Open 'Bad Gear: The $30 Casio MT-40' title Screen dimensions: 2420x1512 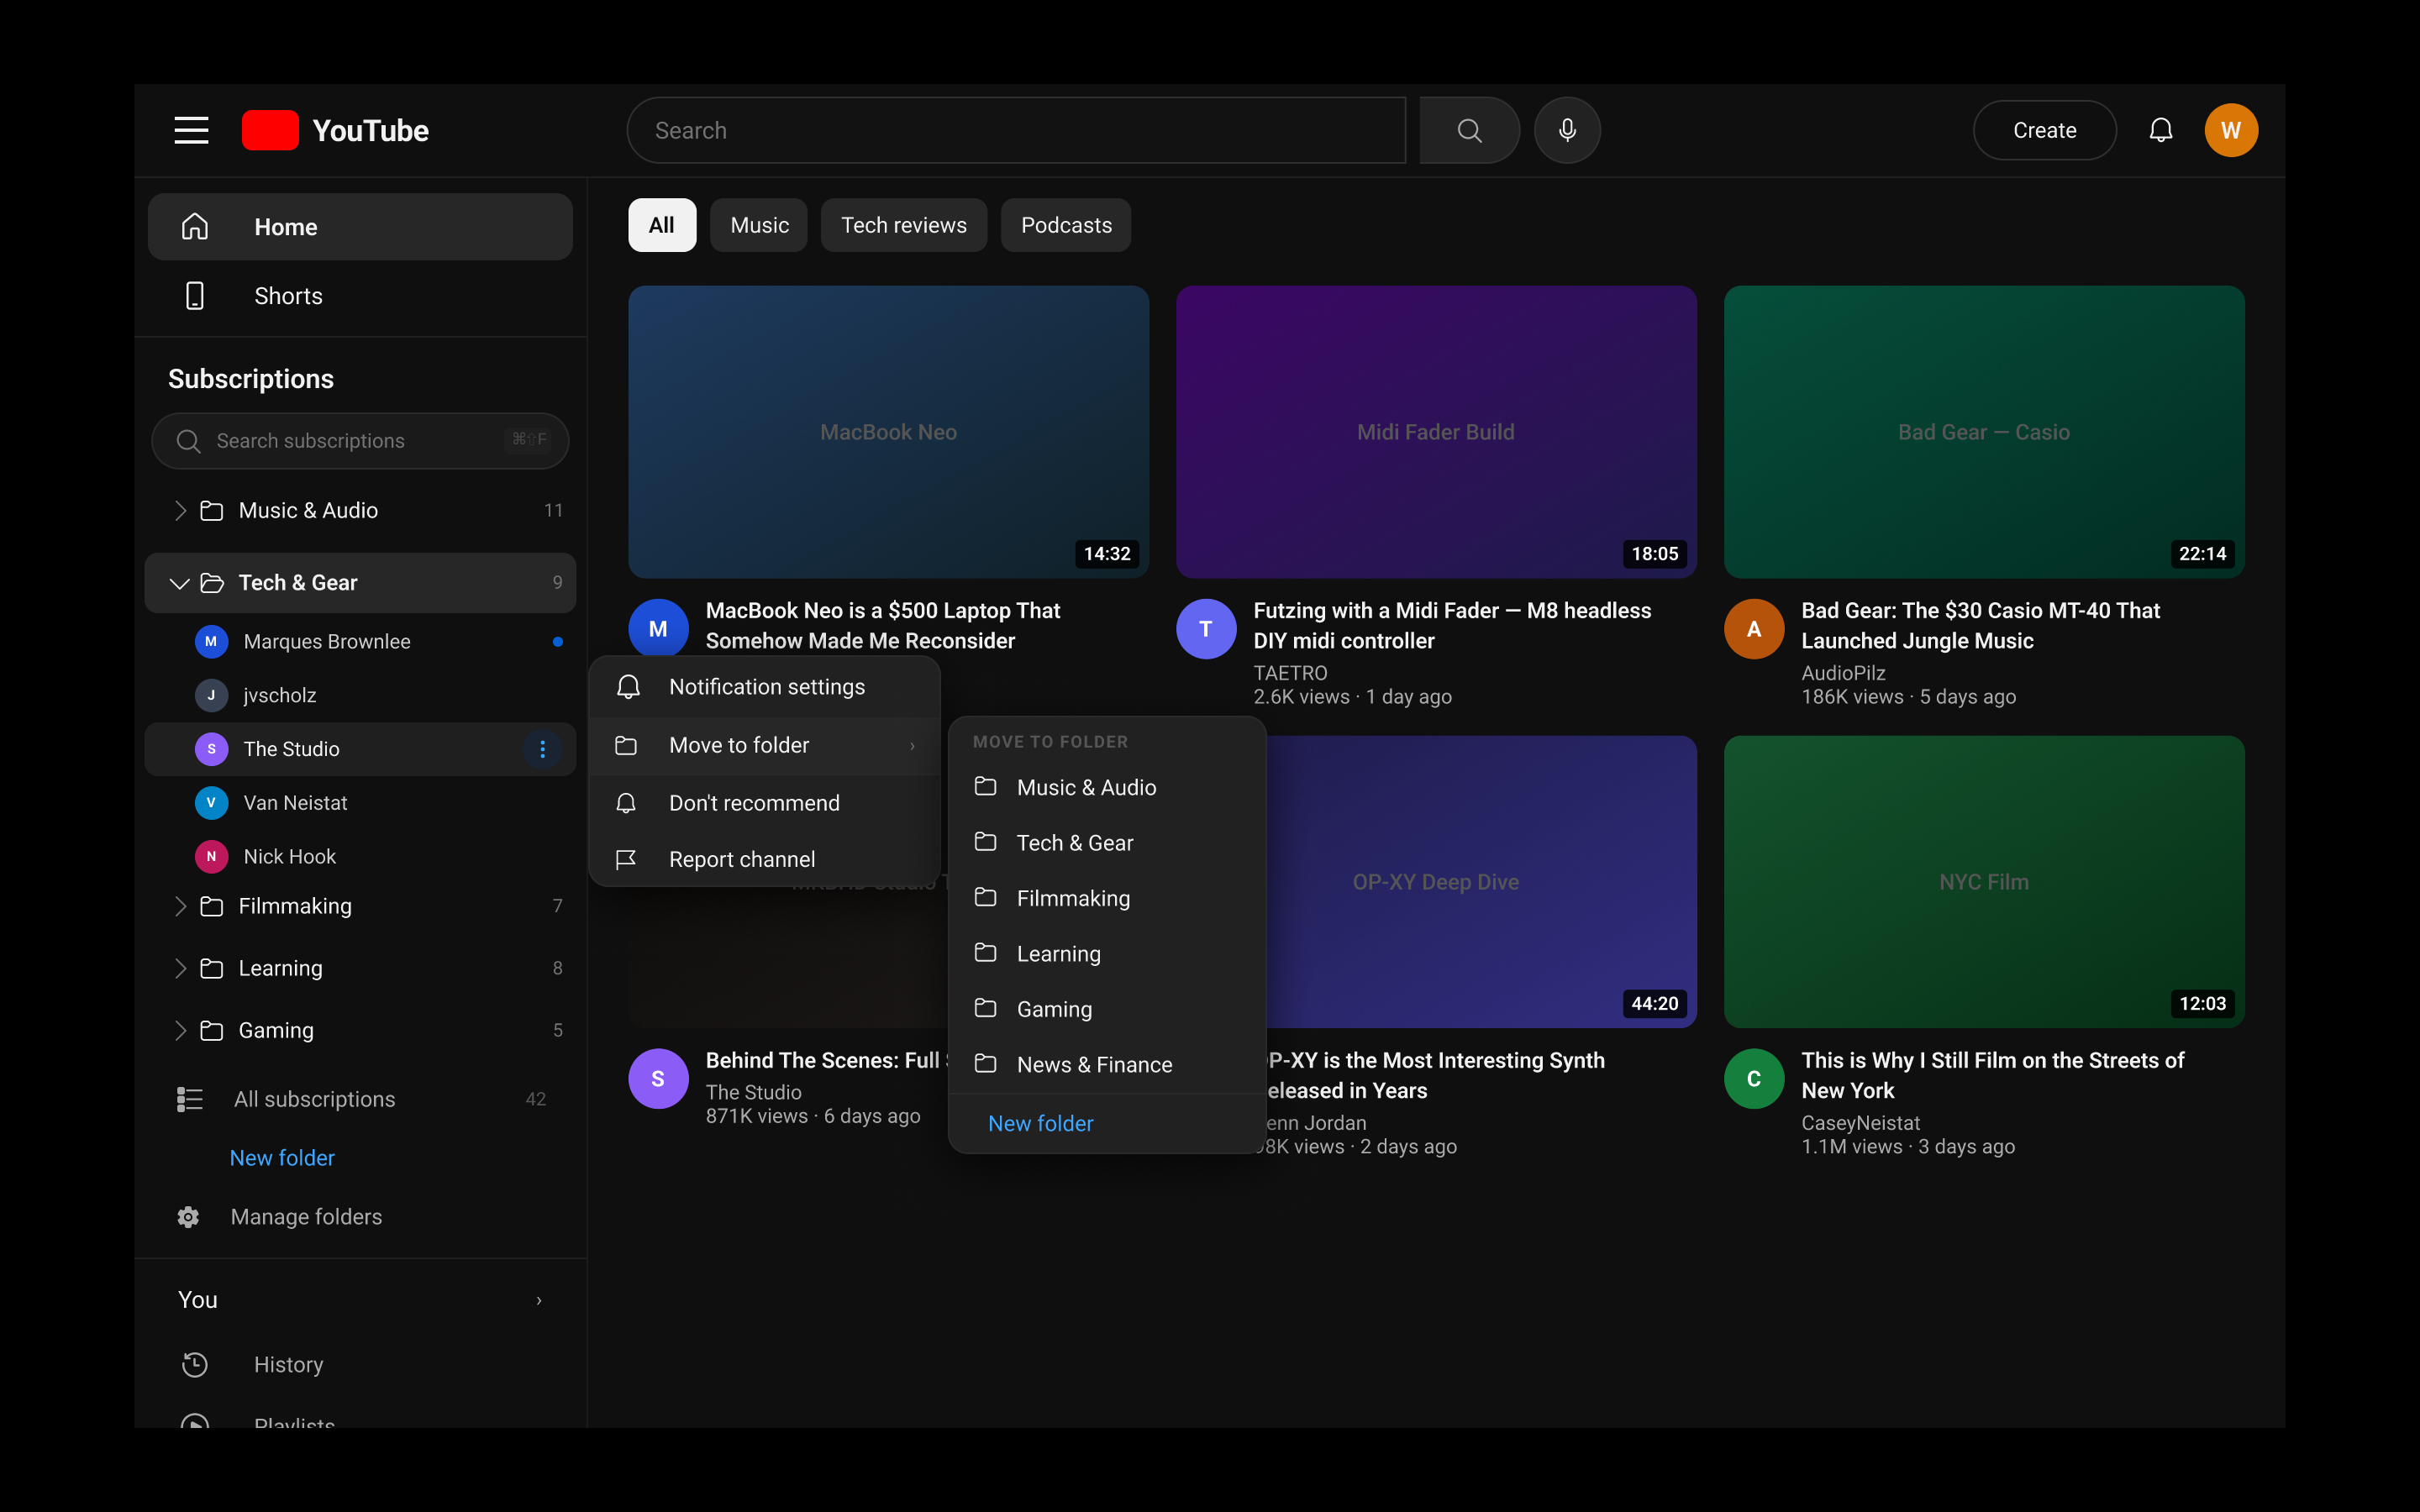[x=1980, y=626]
